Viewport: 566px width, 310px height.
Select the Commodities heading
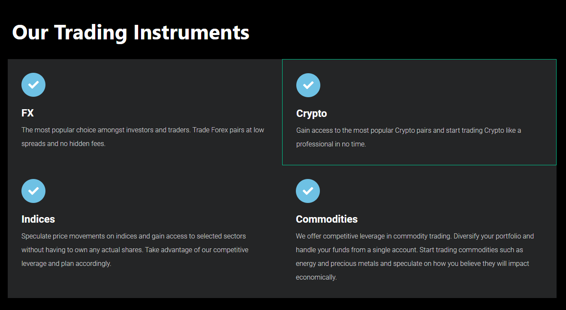point(327,219)
